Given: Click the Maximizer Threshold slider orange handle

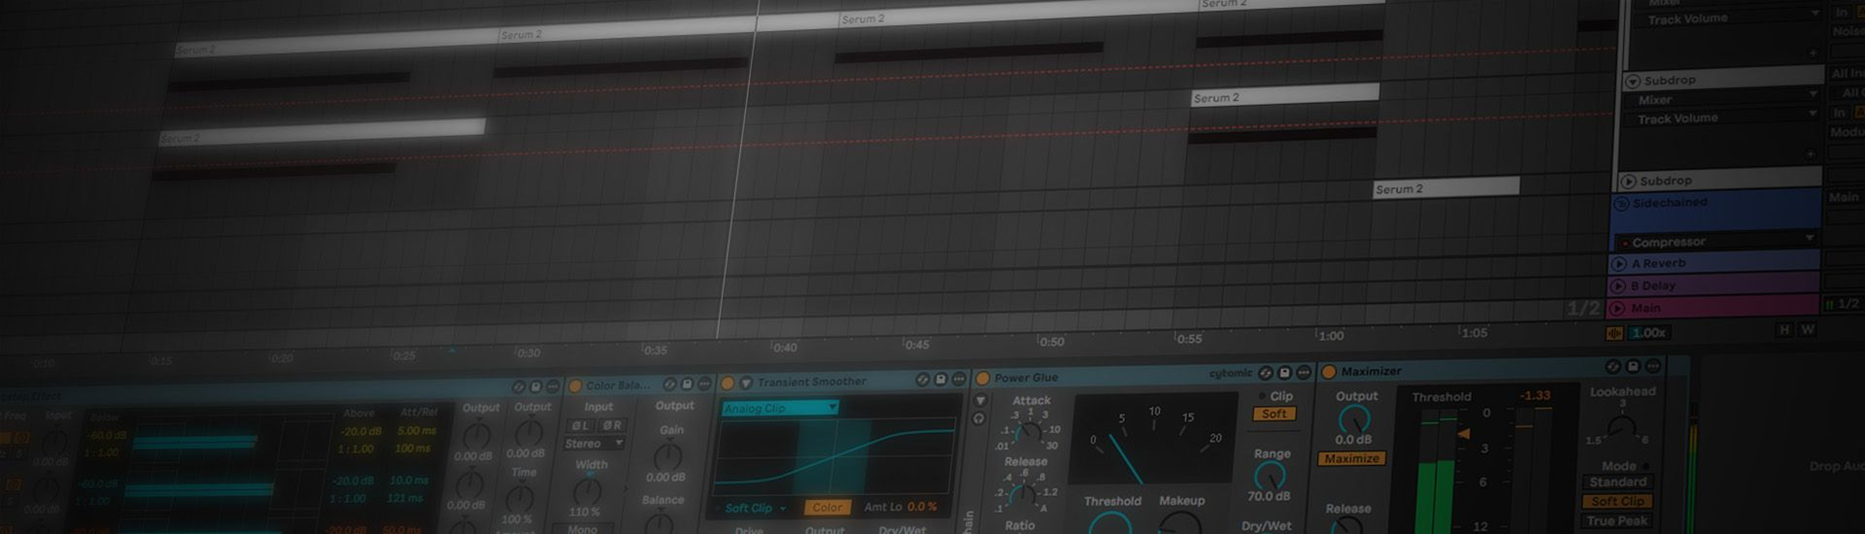Looking at the screenshot, I should click(1464, 434).
